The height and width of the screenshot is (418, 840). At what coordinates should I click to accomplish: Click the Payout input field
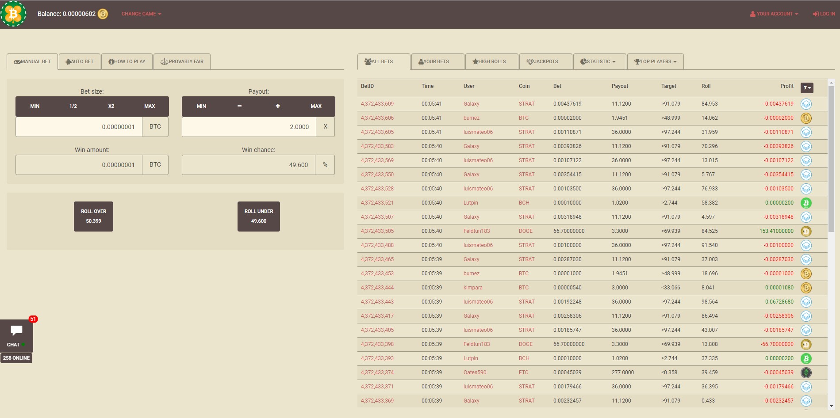pyautogui.click(x=249, y=127)
